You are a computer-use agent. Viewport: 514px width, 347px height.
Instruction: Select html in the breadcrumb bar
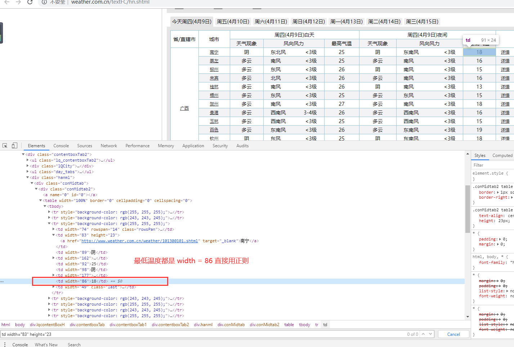[6, 325]
